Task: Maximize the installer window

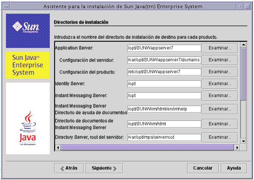Action: [x=247, y=6]
